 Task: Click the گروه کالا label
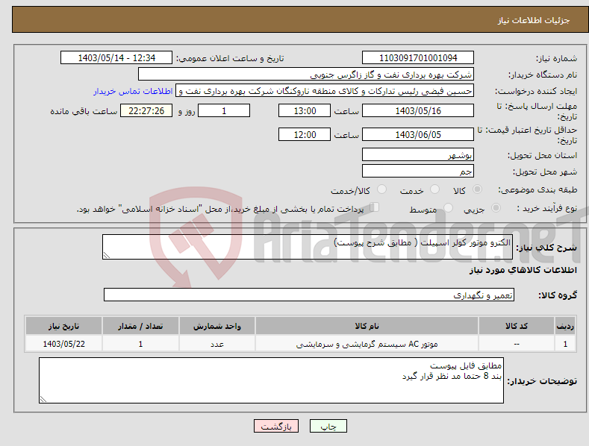(558, 295)
